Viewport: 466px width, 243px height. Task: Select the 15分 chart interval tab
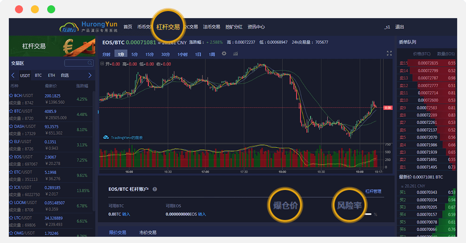click(150, 54)
